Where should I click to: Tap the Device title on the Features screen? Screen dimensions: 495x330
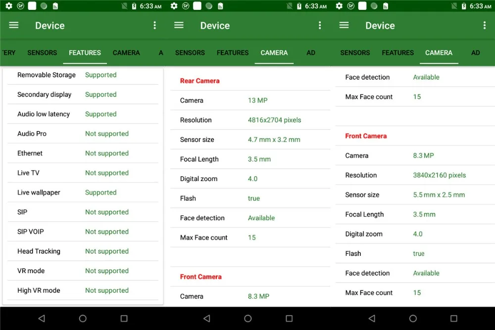(x=50, y=26)
